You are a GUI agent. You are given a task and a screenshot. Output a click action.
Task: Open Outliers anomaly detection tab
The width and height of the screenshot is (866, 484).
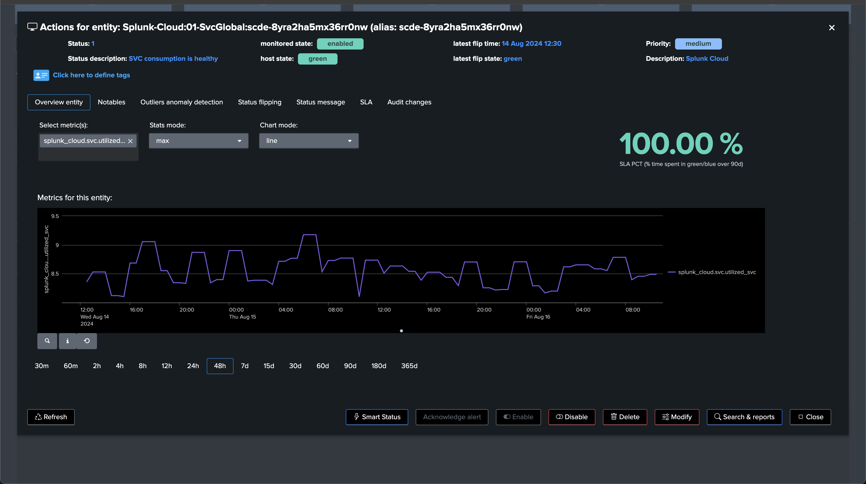(181, 102)
